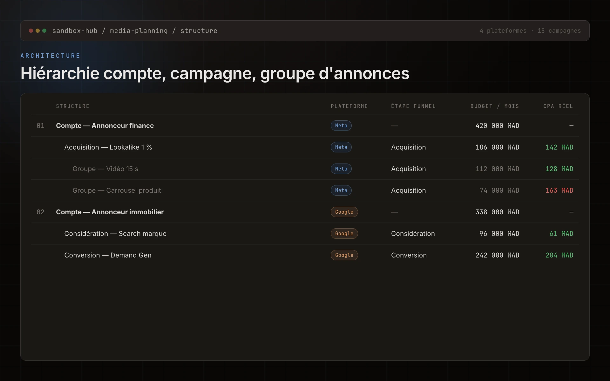Click the Considération funnel stage cell
Viewport: 610px width, 381px height.
point(413,234)
